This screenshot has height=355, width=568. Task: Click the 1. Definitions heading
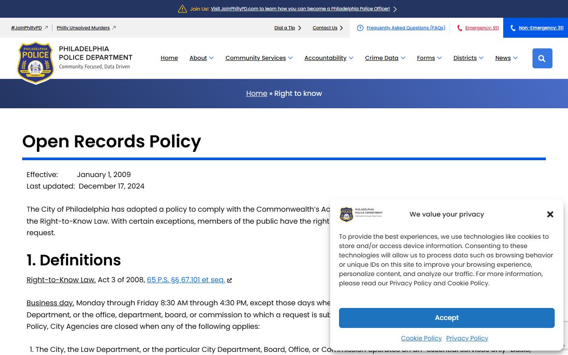[74, 260]
